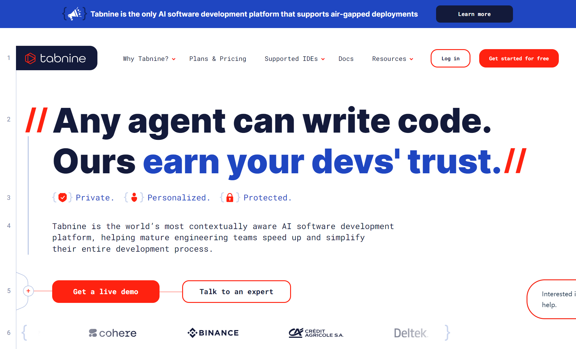Viewport: 576px width, 349px height.
Task: Click the Personalized person icon
Action: point(134,198)
